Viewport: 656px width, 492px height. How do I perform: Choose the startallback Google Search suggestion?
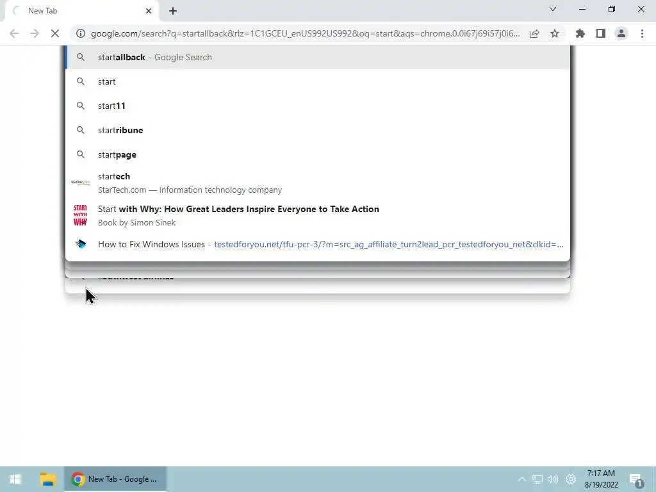click(318, 57)
